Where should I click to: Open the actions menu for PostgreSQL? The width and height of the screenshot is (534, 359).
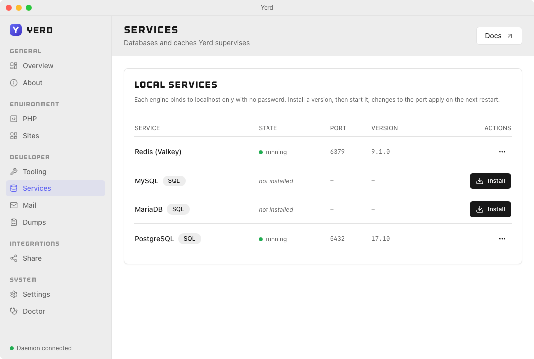(x=502, y=239)
